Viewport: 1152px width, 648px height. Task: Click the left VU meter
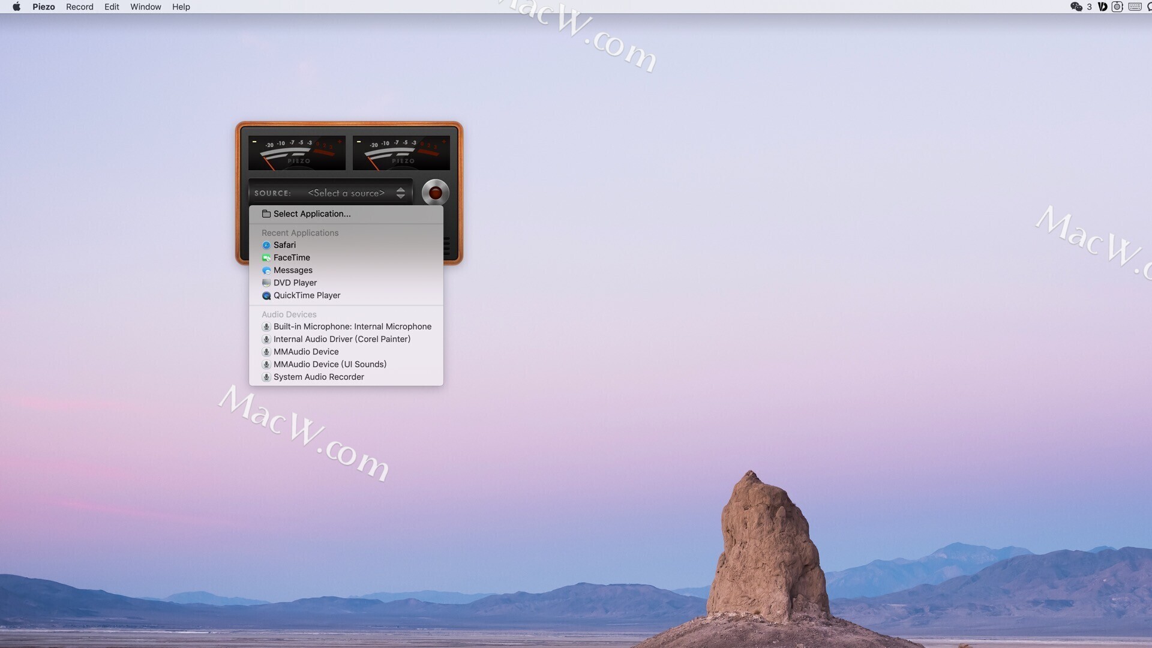pos(297,153)
